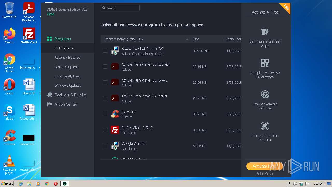This screenshot has height=187, width=332.
Task: Click the Google Chrome icon in the program list
Action: 115,146
